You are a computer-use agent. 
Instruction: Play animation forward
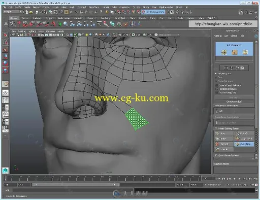pyautogui.click(x=239, y=179)
